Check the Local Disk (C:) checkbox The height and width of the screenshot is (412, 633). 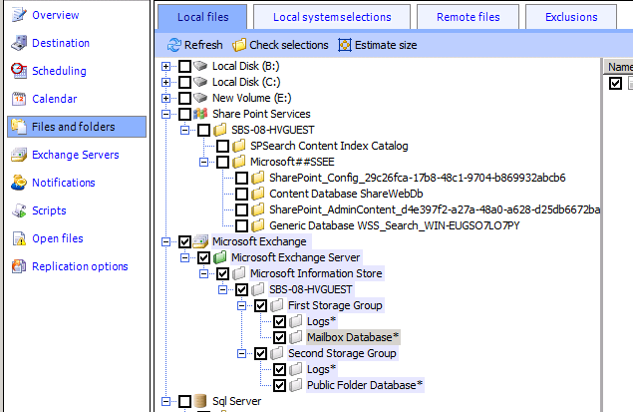(x=184, y=82)
